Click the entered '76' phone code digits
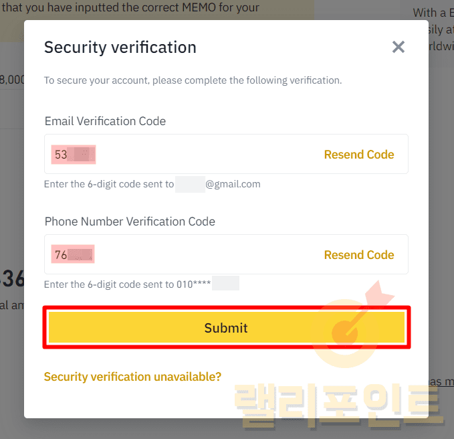This screenshot has width=454, height=439. (62, 255)
